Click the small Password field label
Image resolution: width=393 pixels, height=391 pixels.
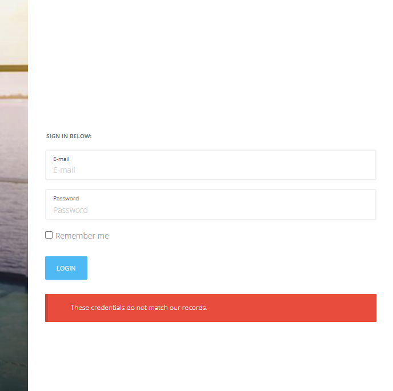coord(66,199)
